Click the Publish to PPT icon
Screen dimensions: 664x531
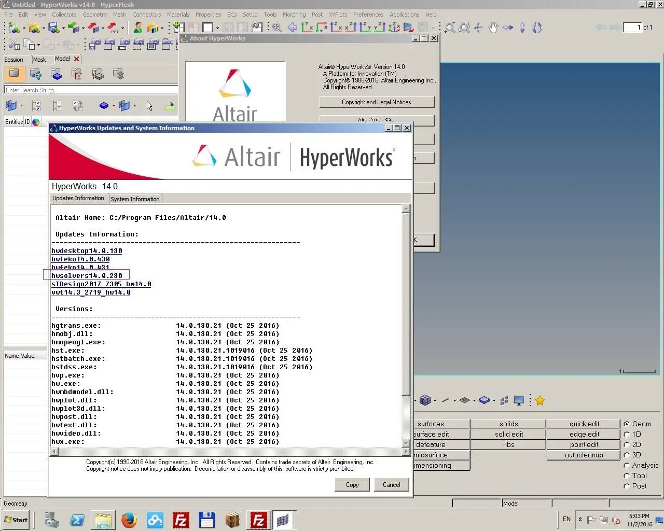113,27
